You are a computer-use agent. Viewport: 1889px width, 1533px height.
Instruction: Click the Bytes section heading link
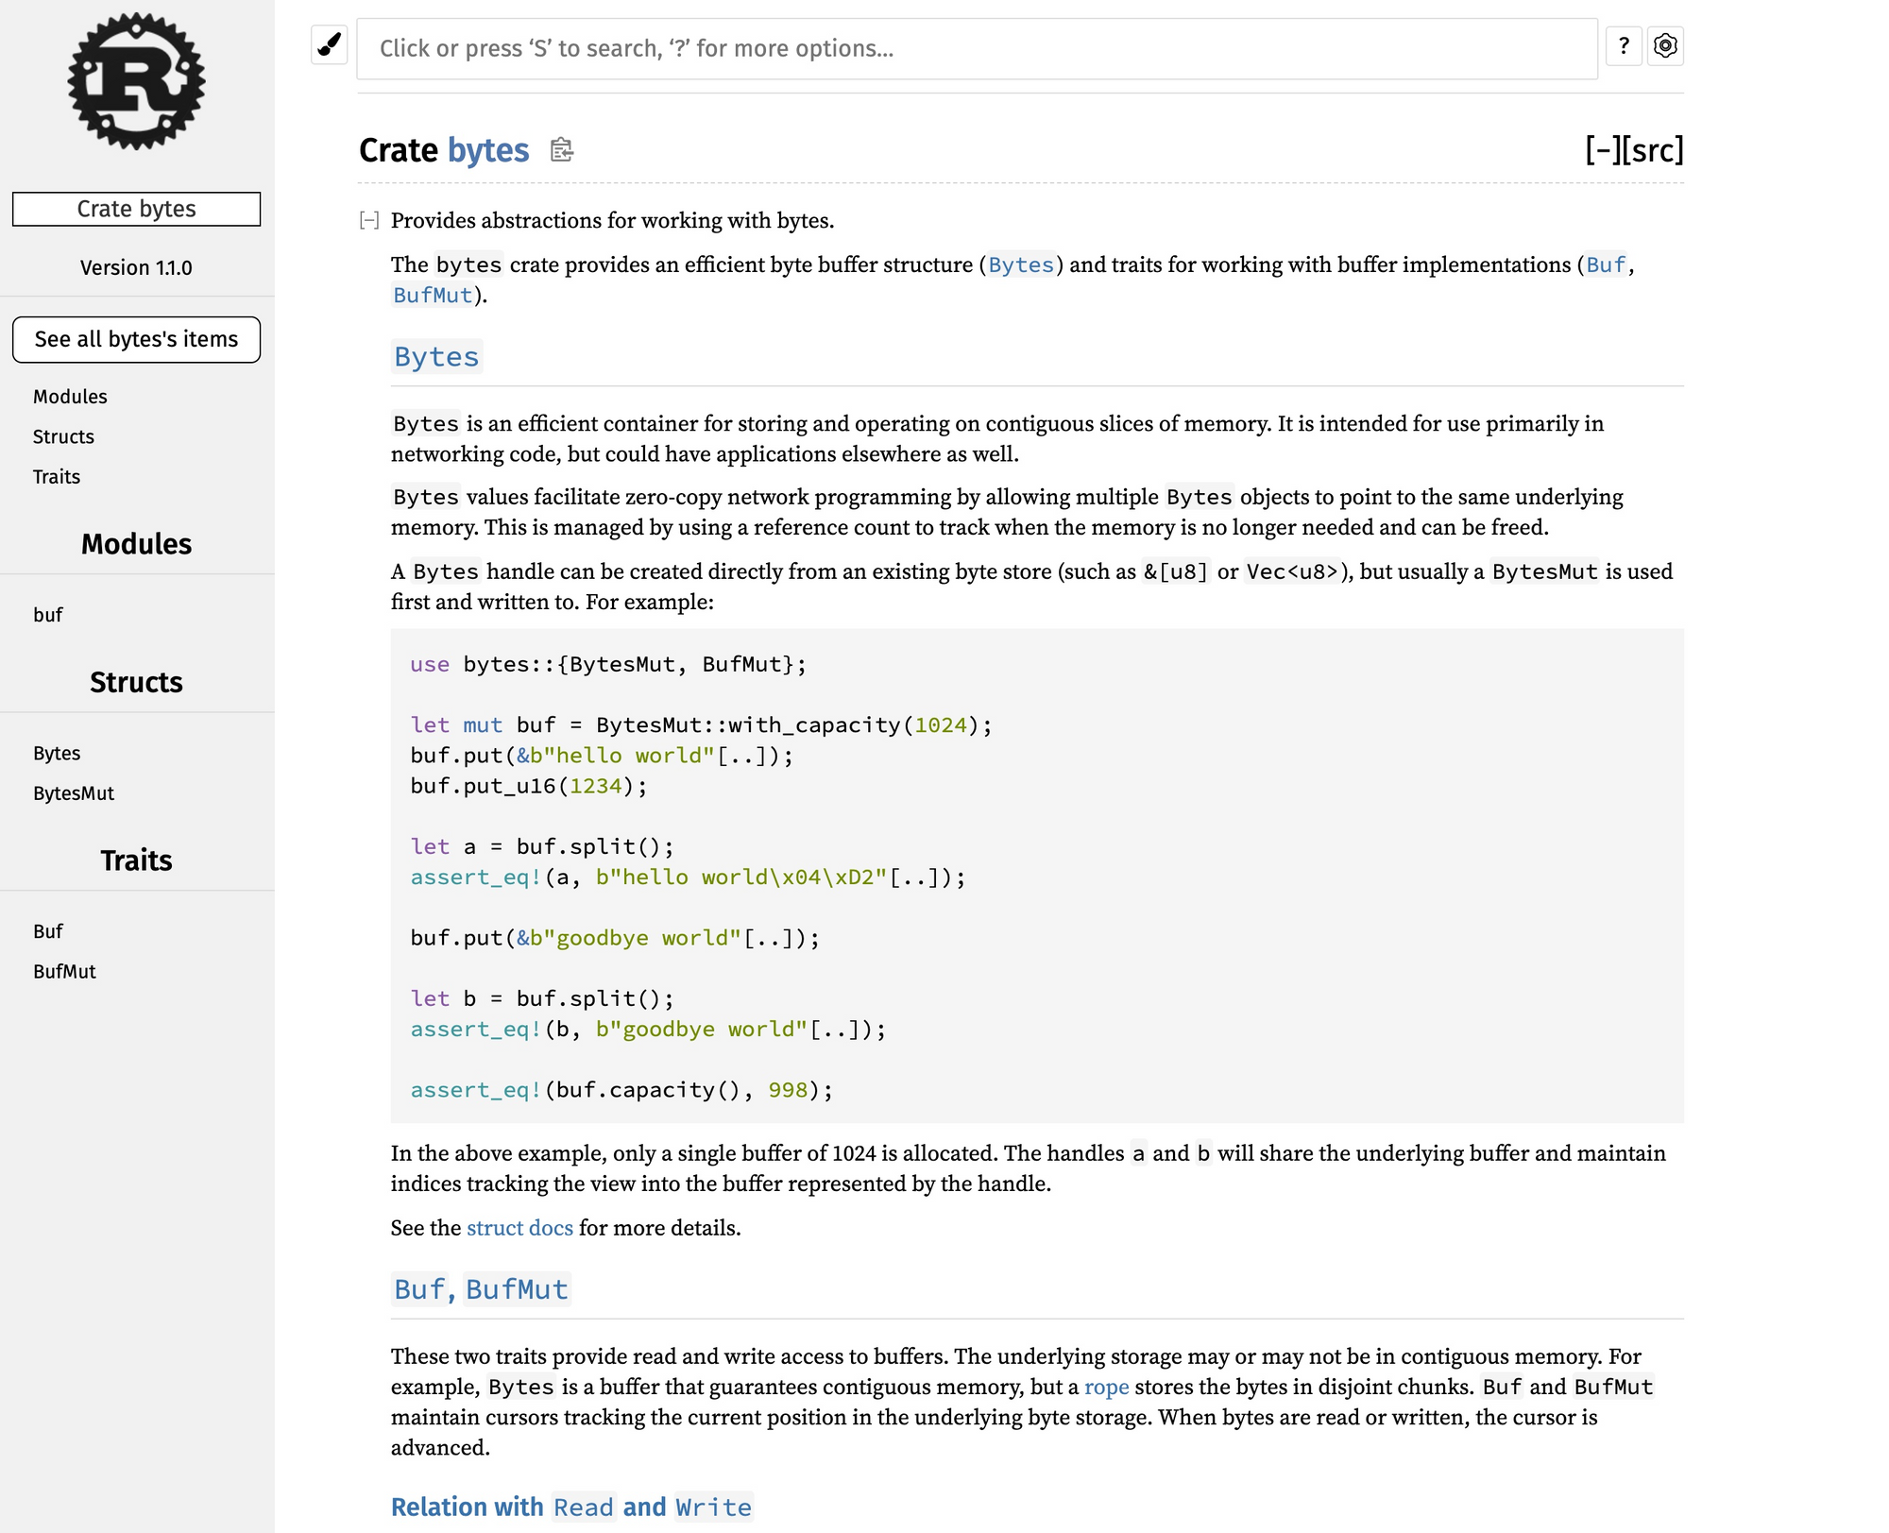coord(436,357)
